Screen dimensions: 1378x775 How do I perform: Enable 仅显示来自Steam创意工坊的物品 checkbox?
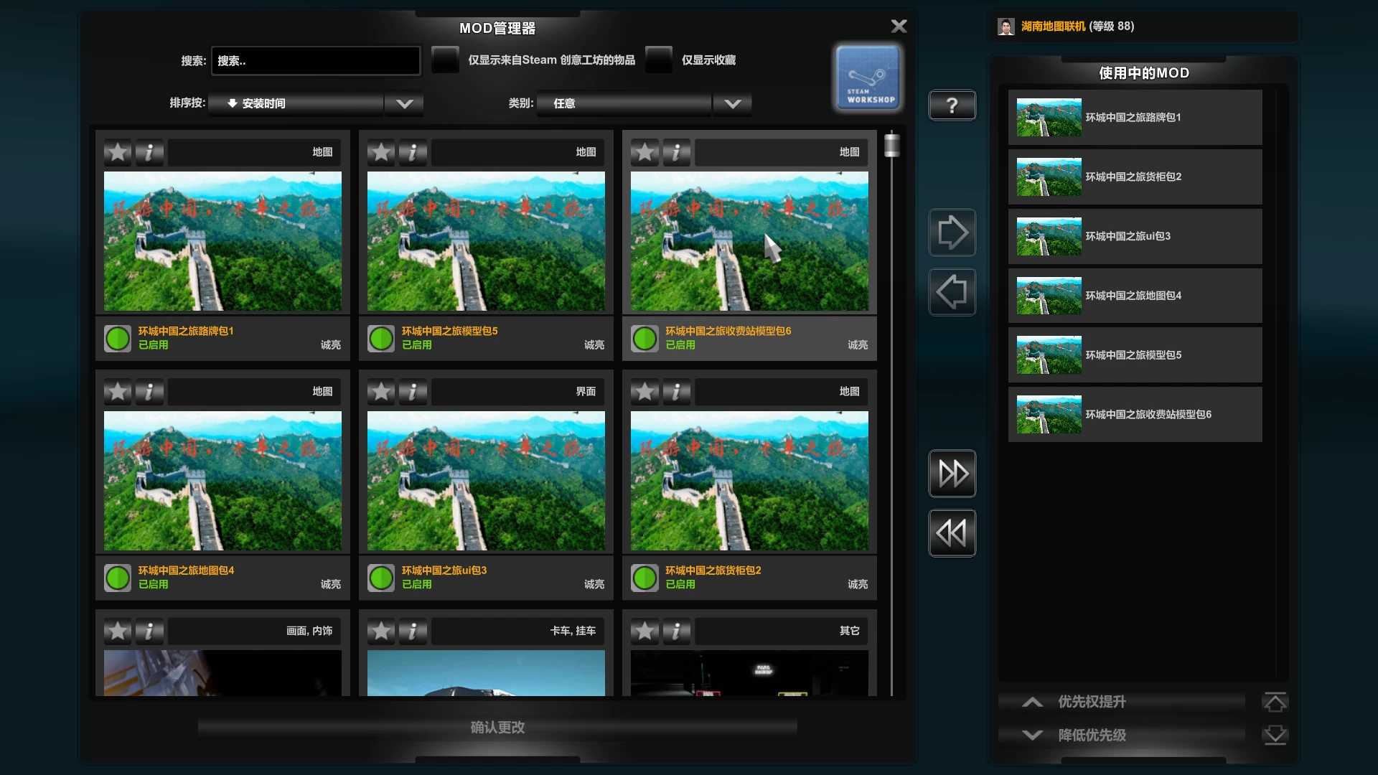445,60
